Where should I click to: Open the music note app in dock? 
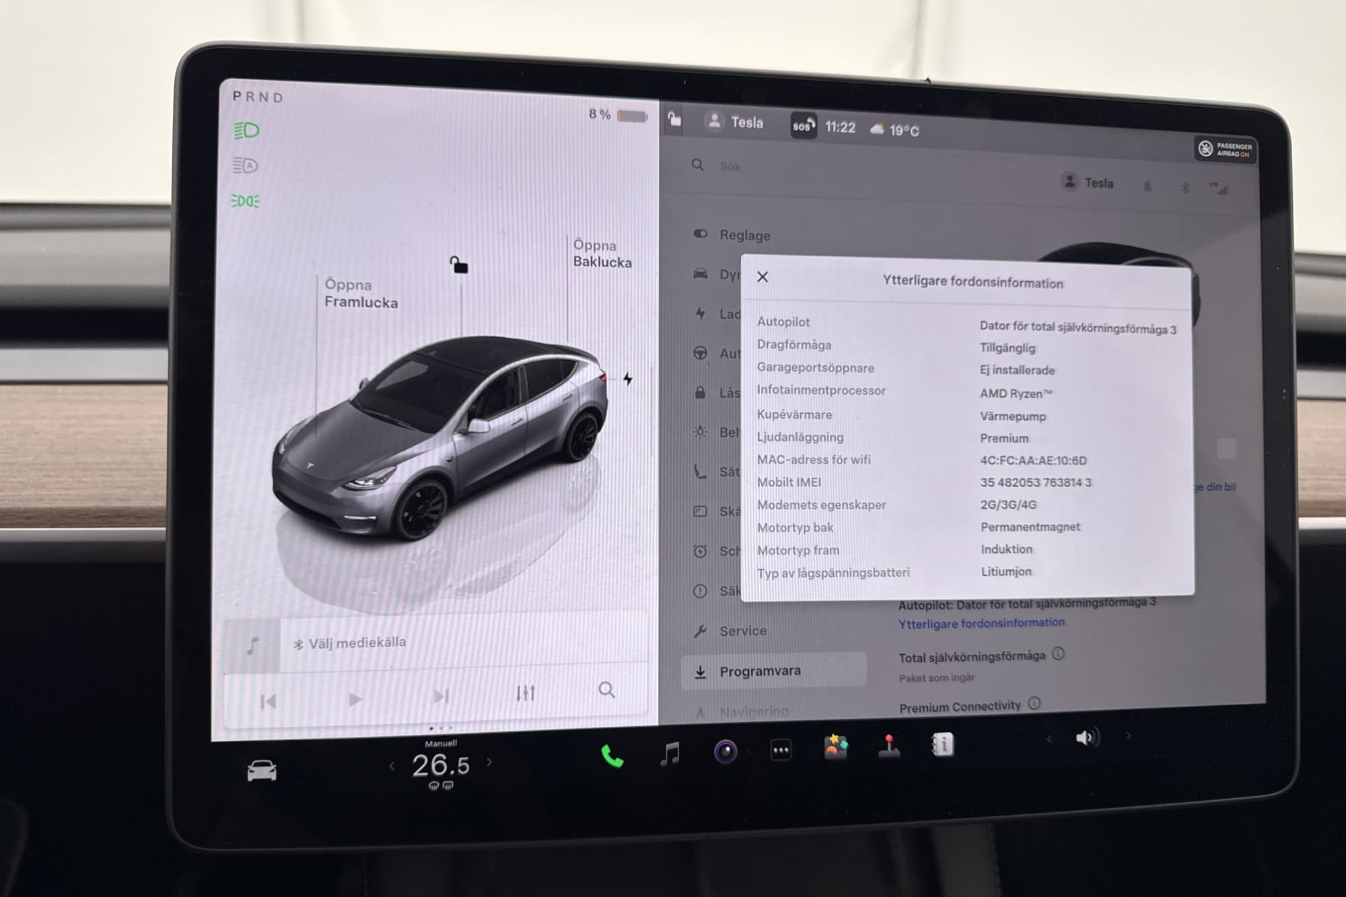pyautogui.click(x=670, y=754)
